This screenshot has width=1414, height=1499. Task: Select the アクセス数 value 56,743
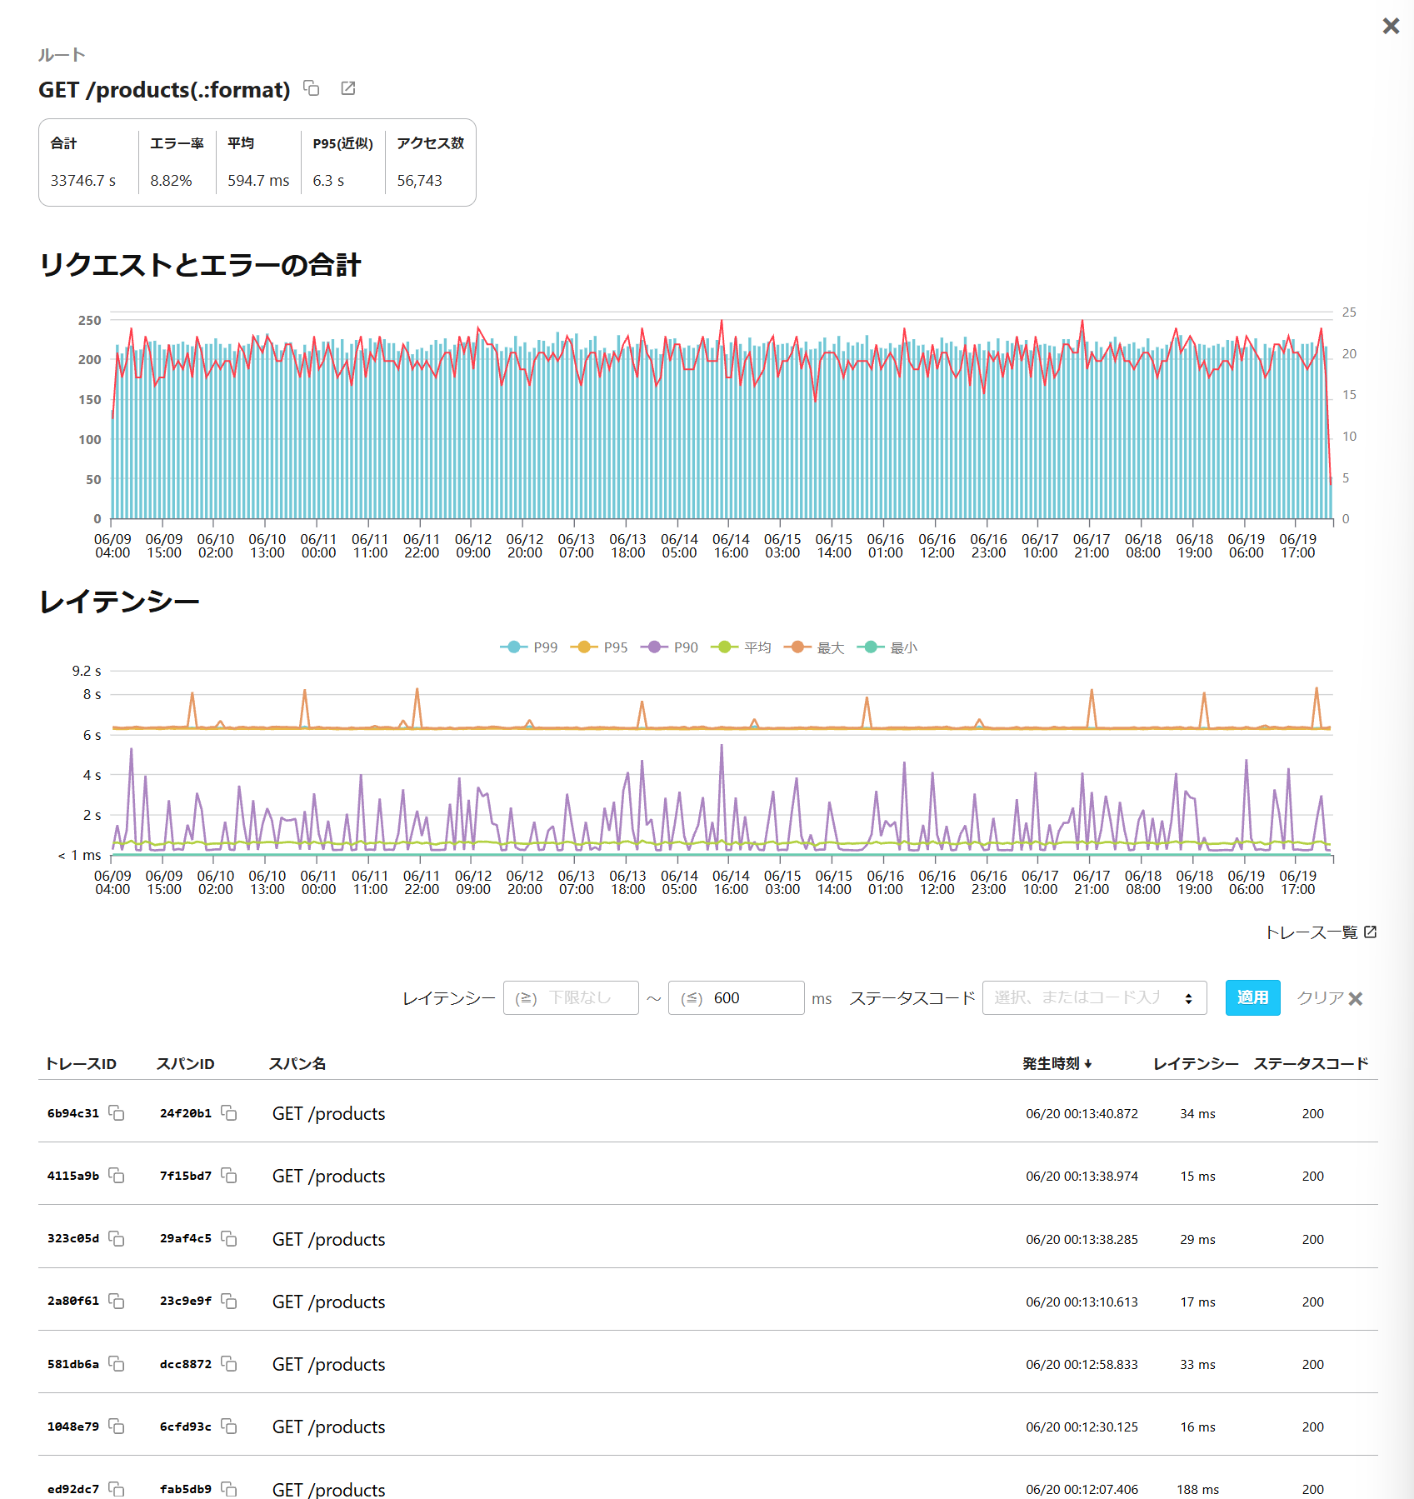[419, 181]
